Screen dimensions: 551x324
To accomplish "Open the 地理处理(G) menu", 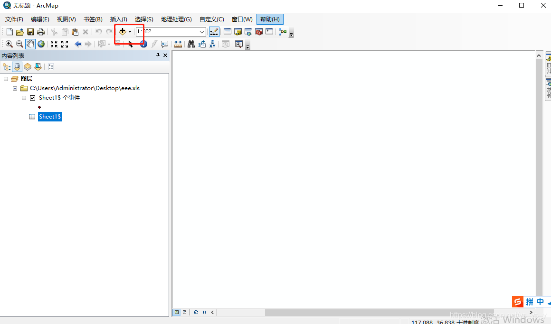I will pyautogui.click(x=176, y=19).
